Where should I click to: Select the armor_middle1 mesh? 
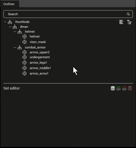coord(40,68)
